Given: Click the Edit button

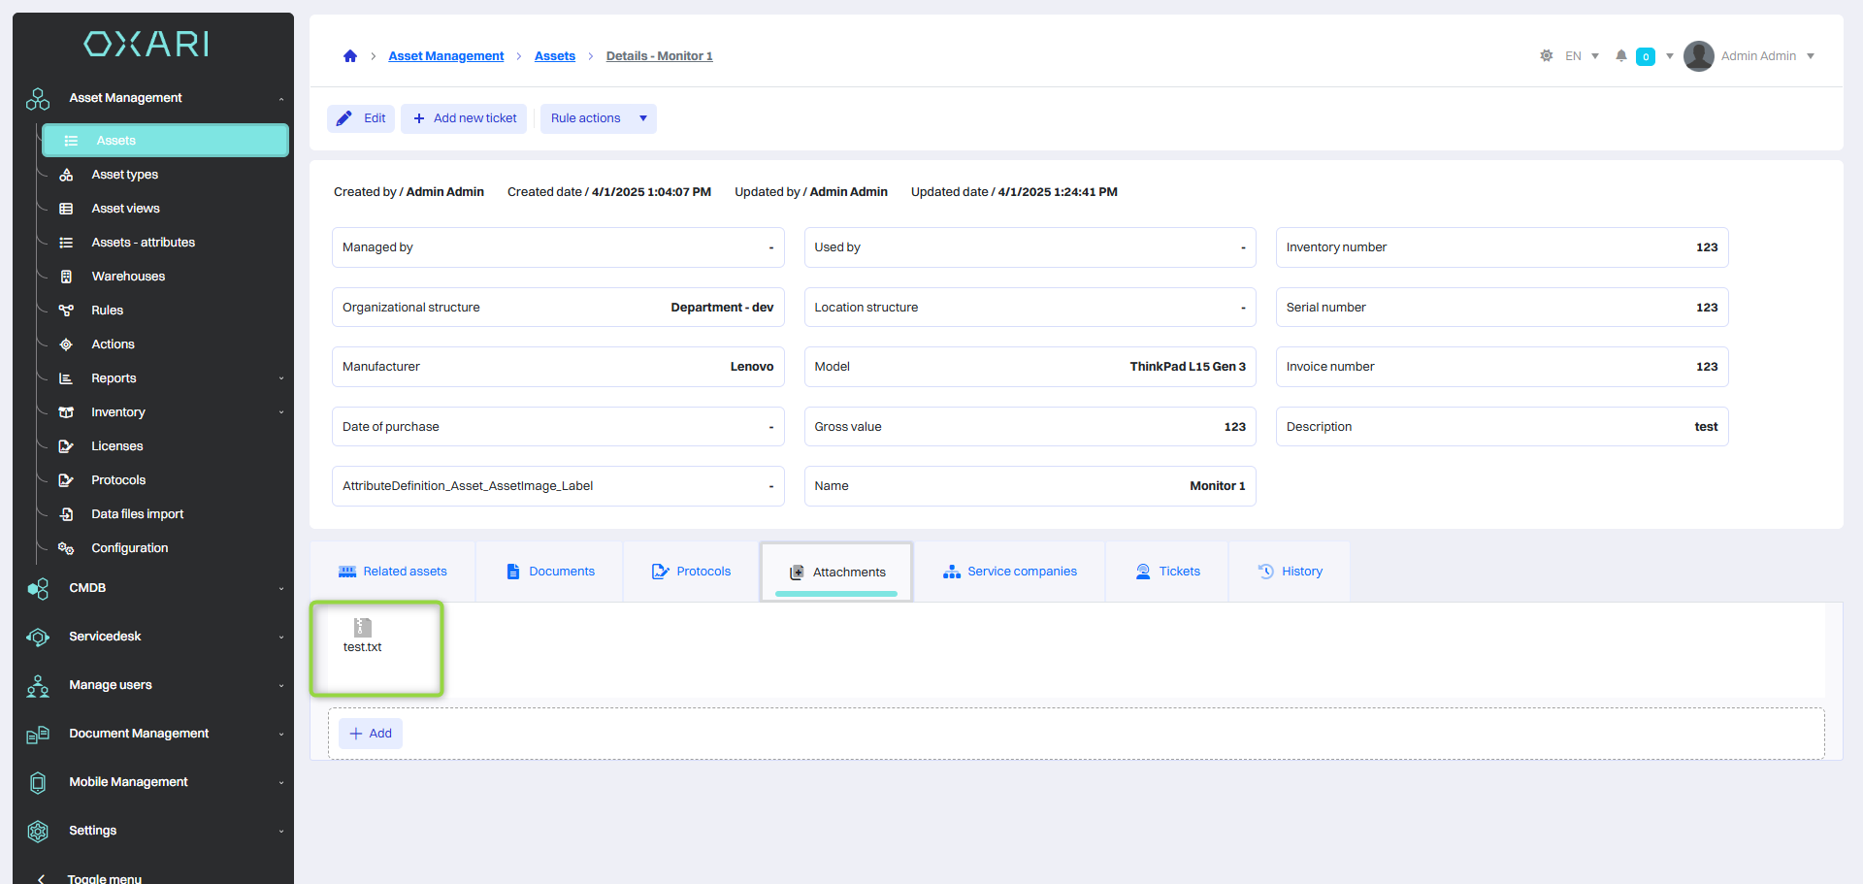Looking at the screenshot, I should (x=361, y=118).
